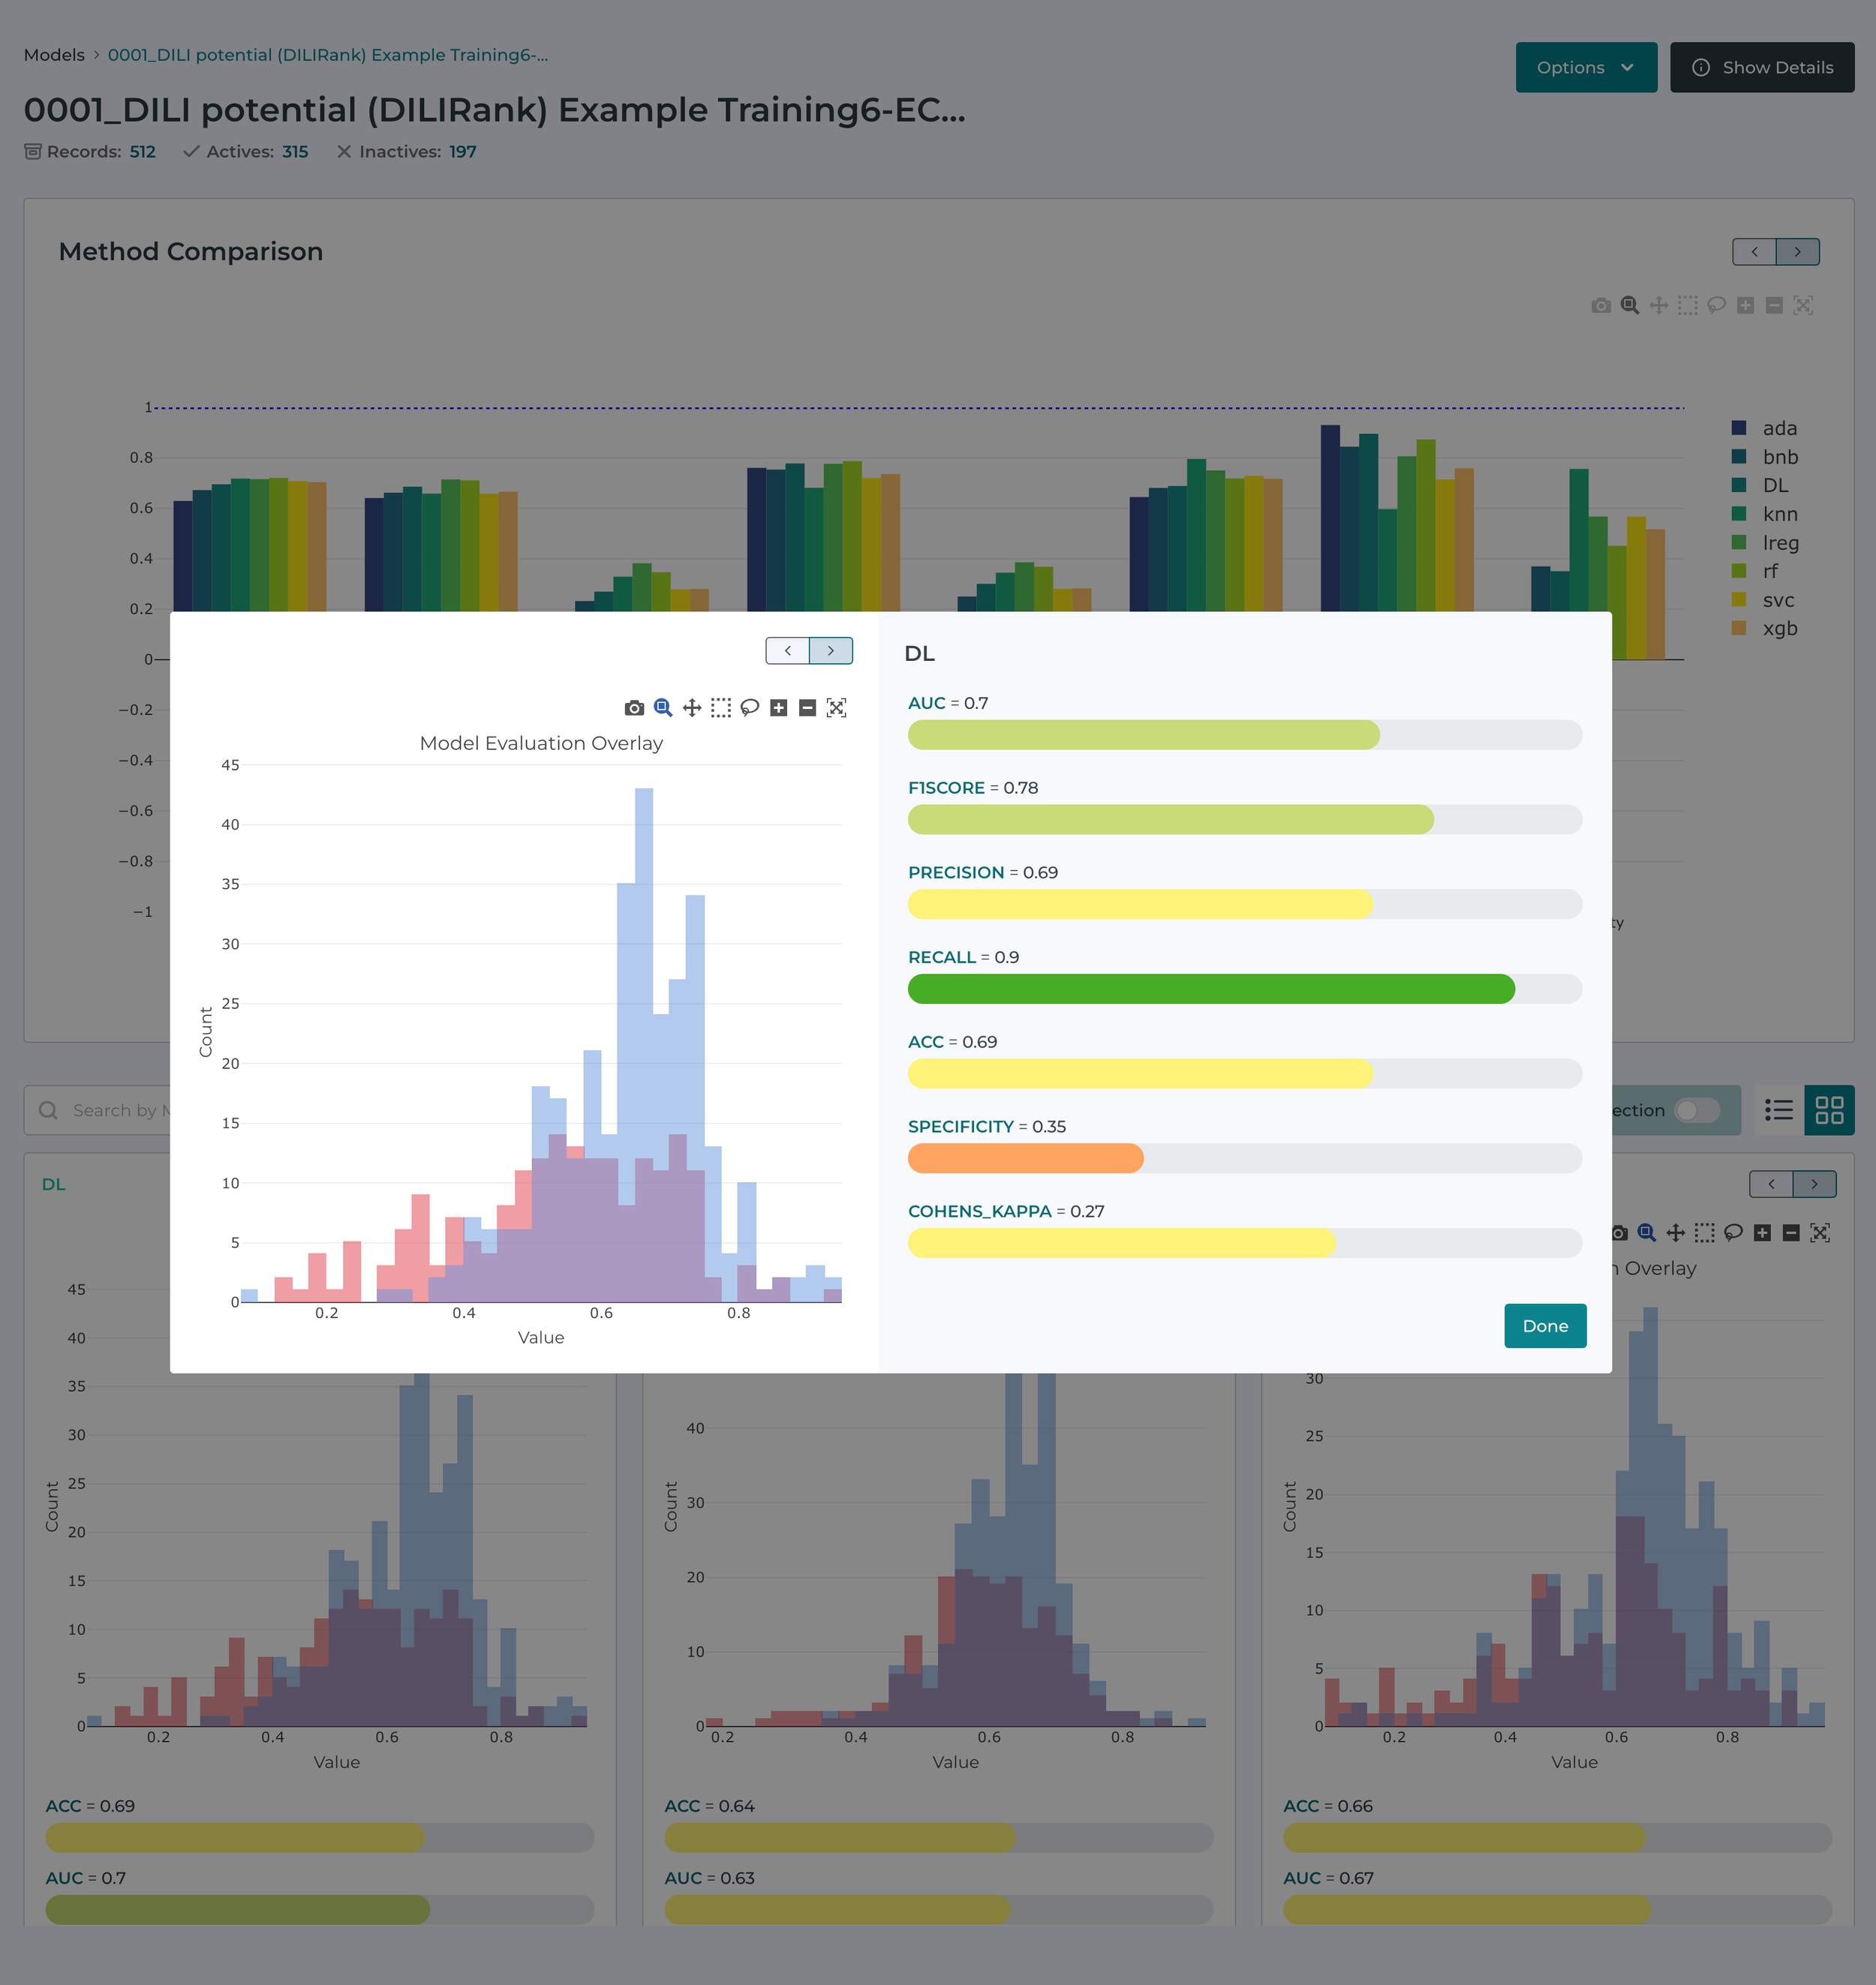This screenshot has width=1876, height=1985.
Task: Click the AUC = 0.67 bar on right card
Action: click(x=1558, y=1910)
